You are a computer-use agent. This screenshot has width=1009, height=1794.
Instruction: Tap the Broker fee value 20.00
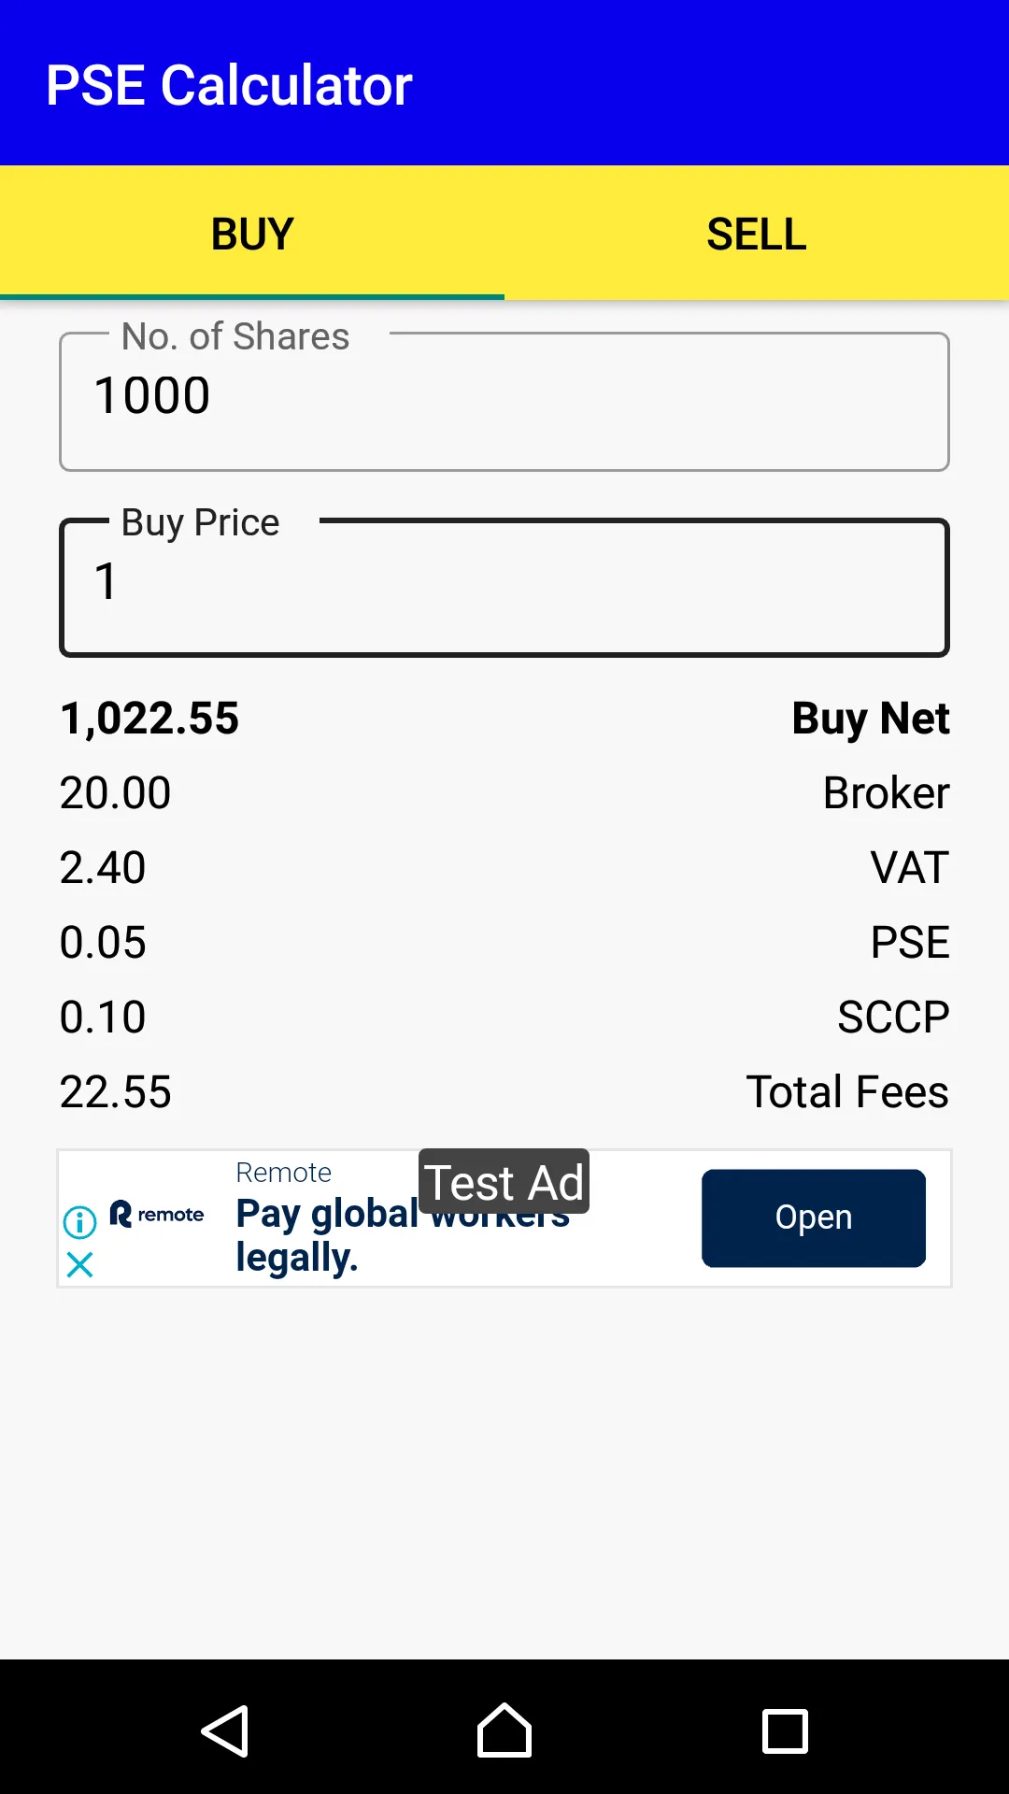pyautogui.click(x=116, y=793)
